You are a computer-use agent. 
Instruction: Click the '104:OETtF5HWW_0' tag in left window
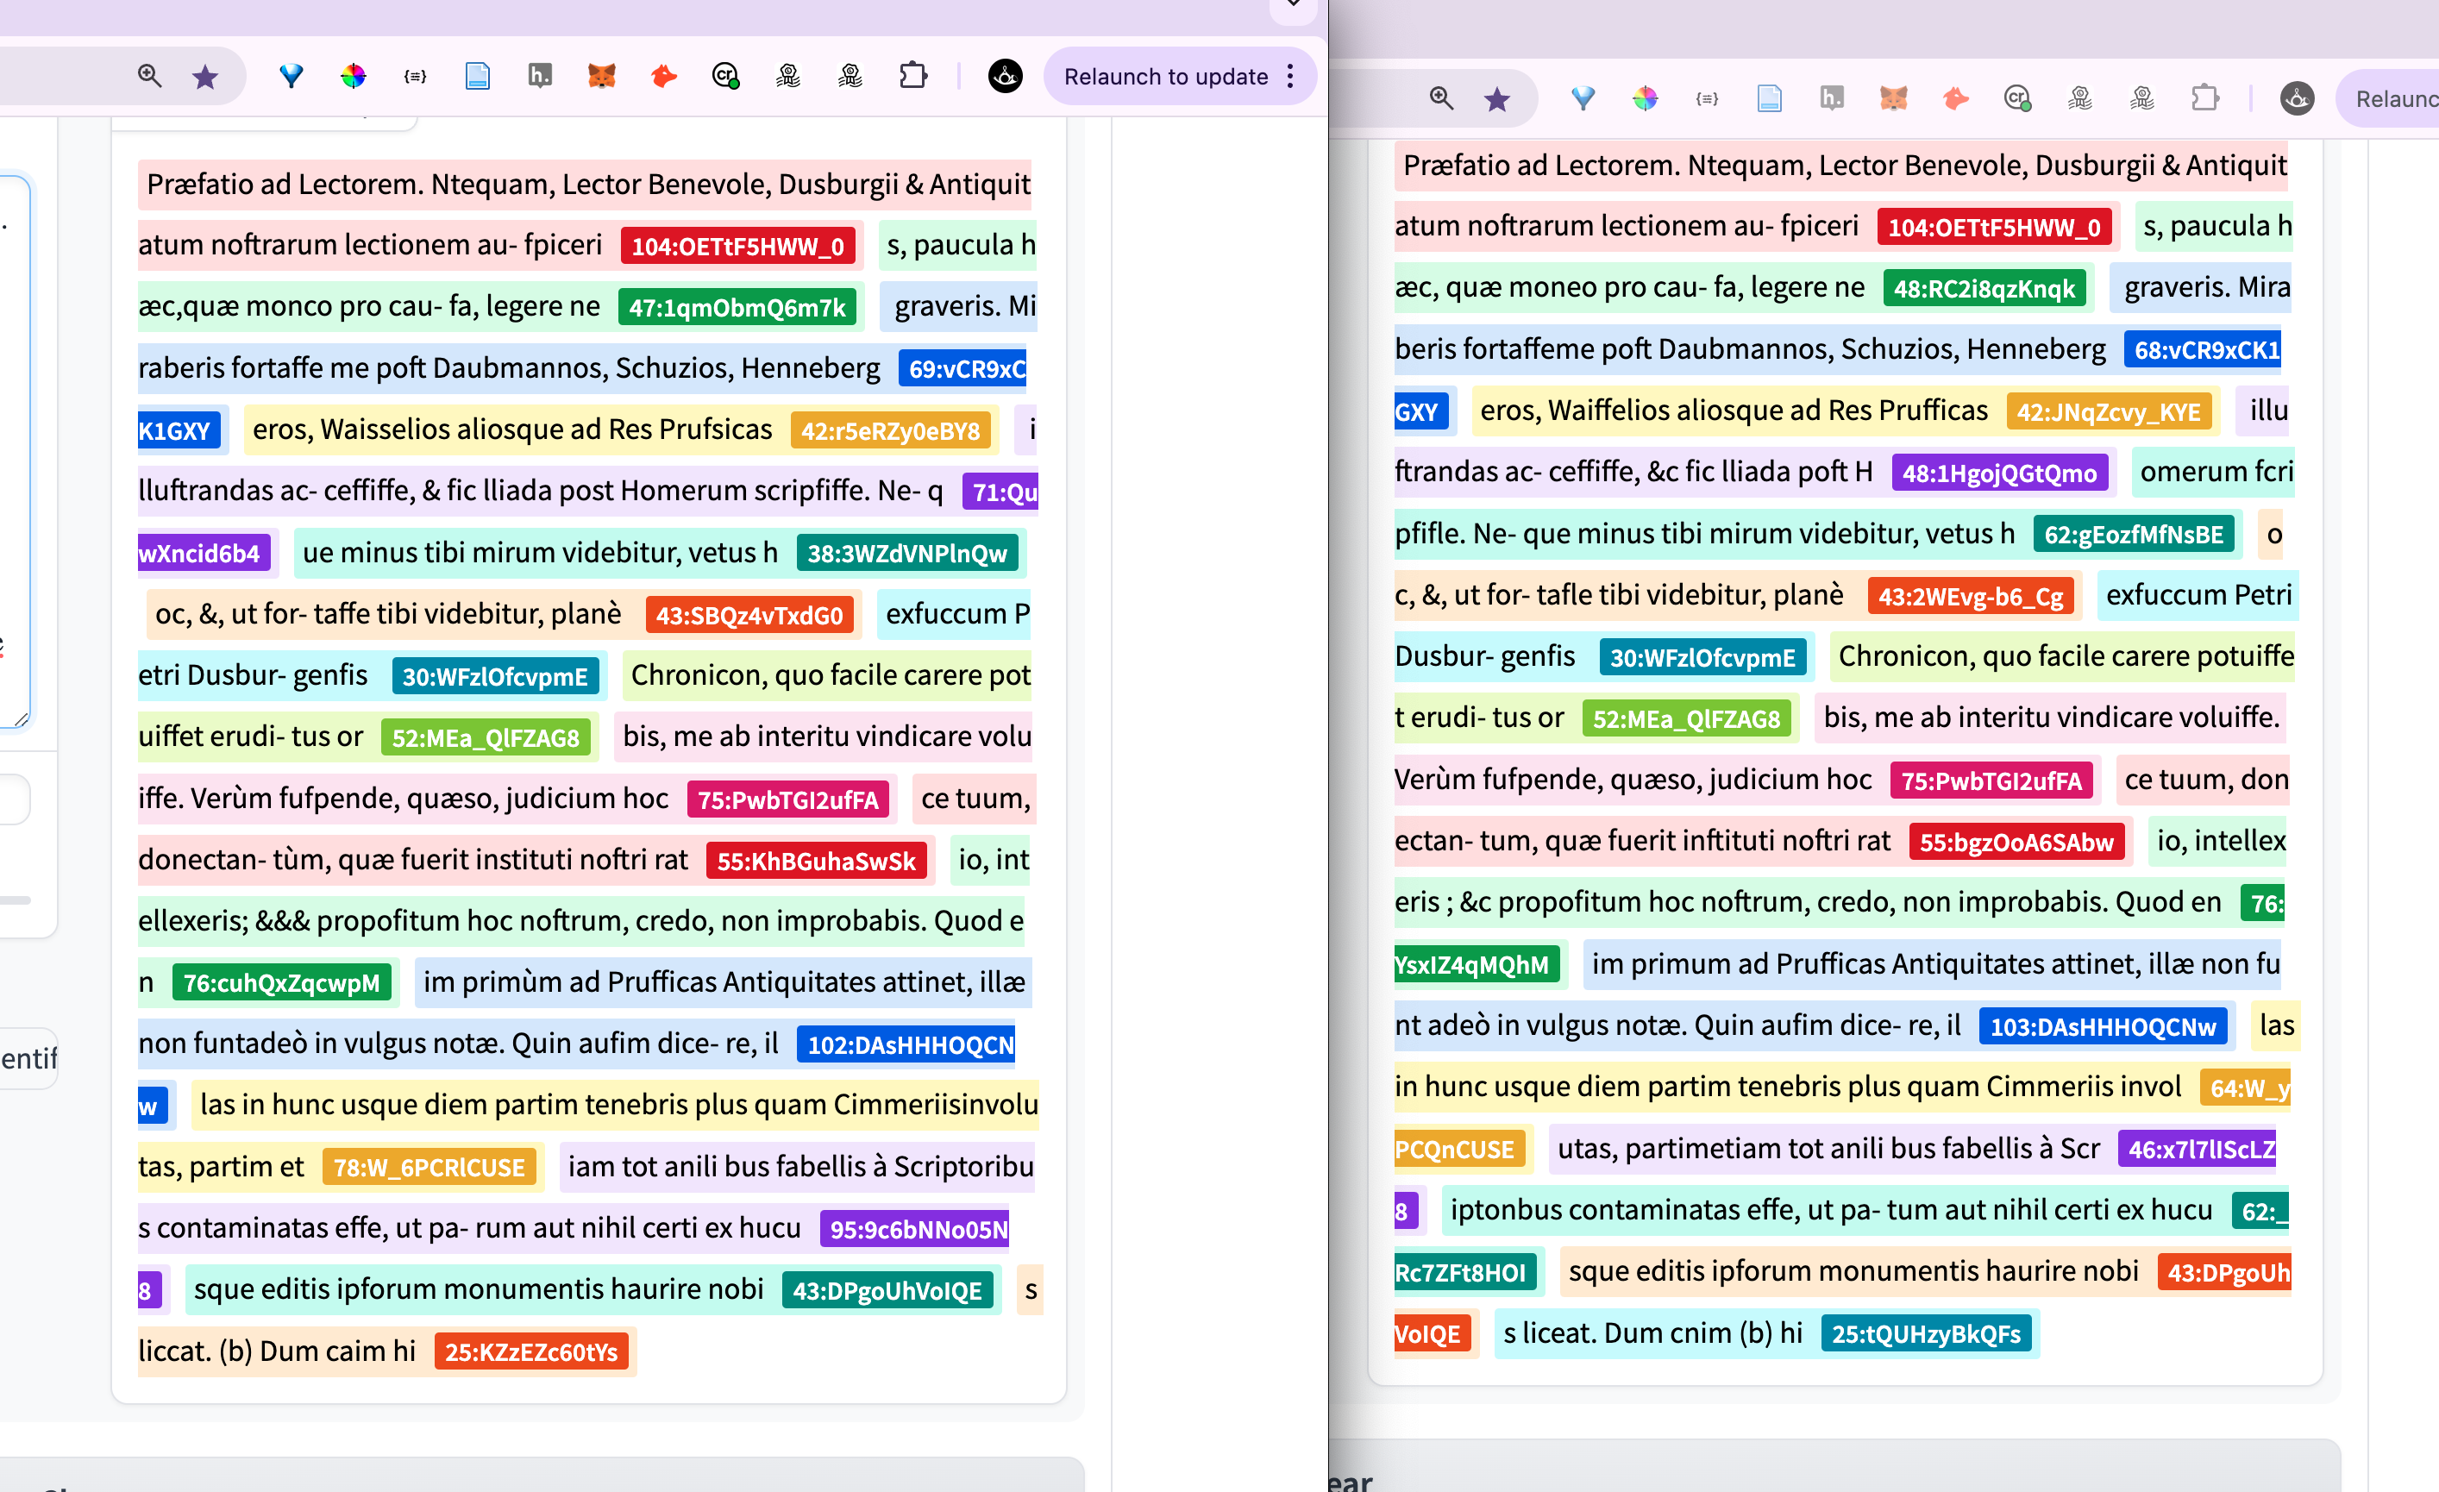point(737,246)
